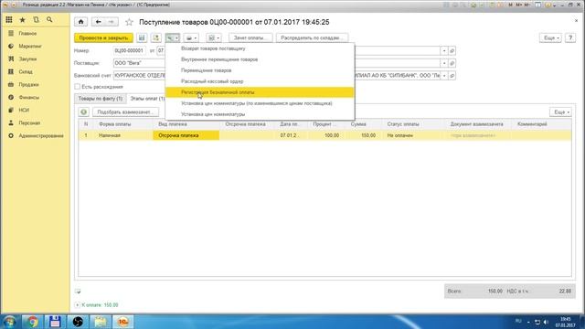Post the document with the toolbar icon
585x329 pixels.
click(x=156, y=38)
